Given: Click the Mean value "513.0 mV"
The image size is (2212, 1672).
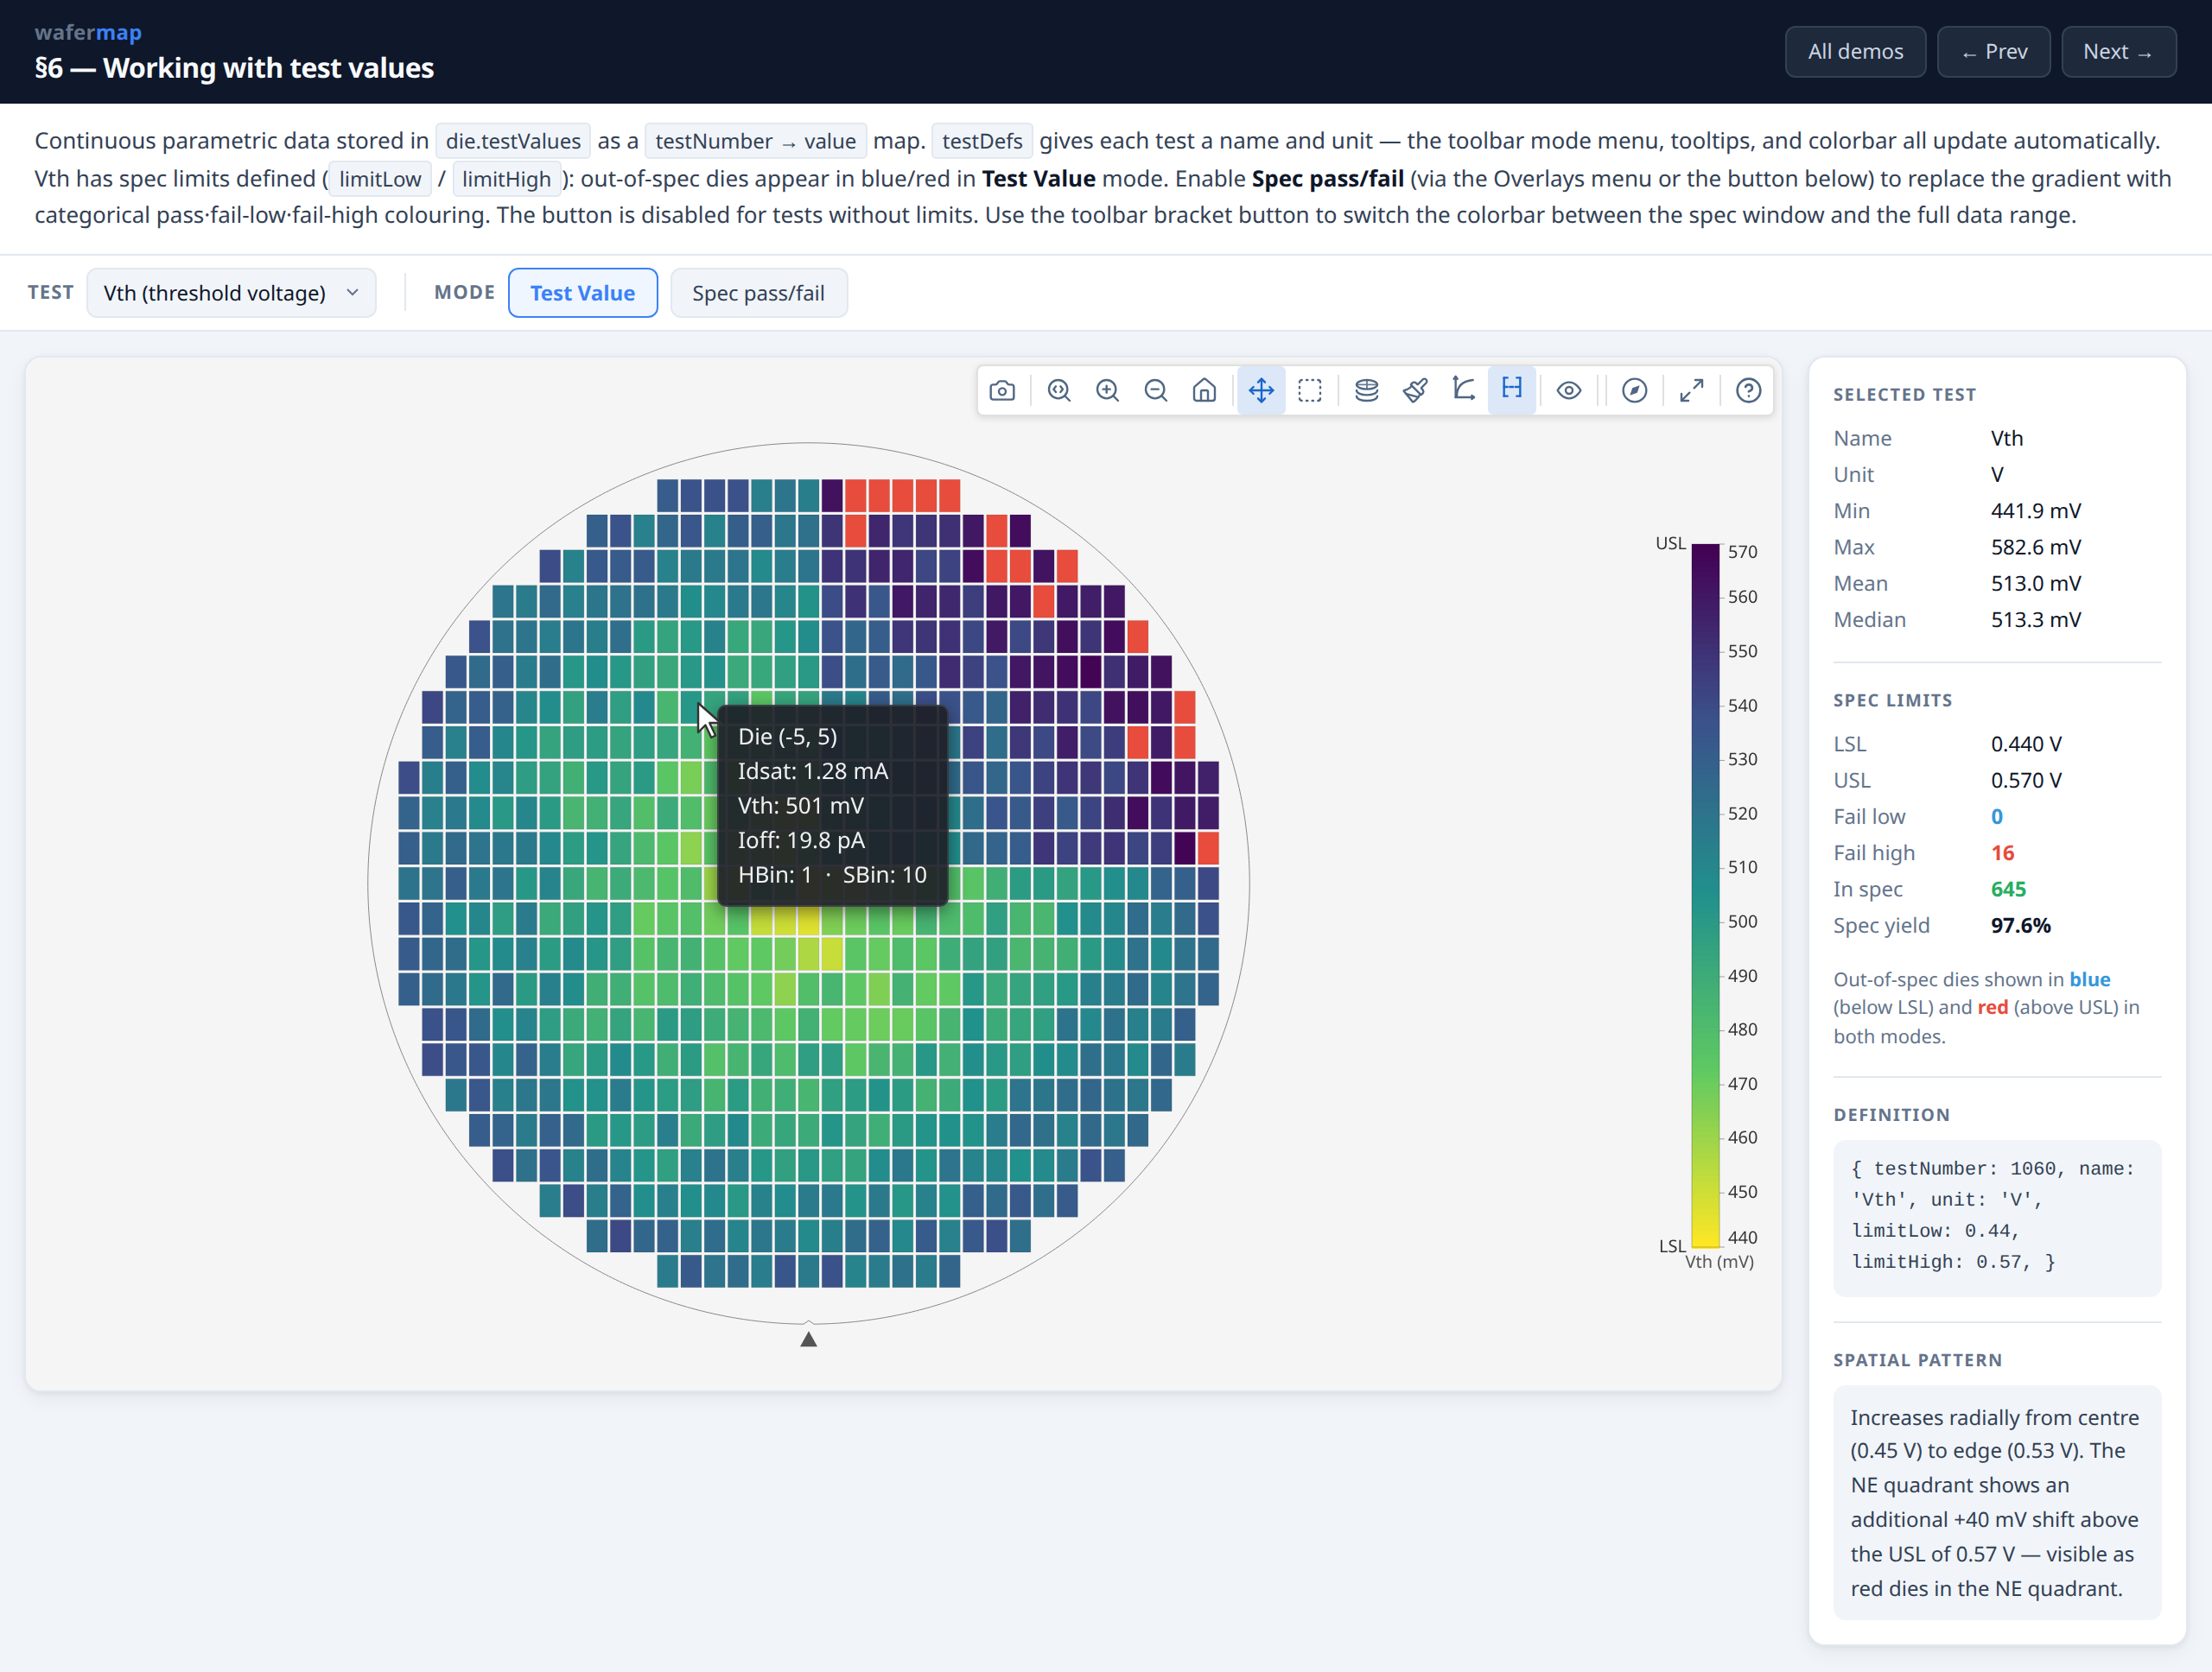Looking at the screenshot, I should 2035,584.
